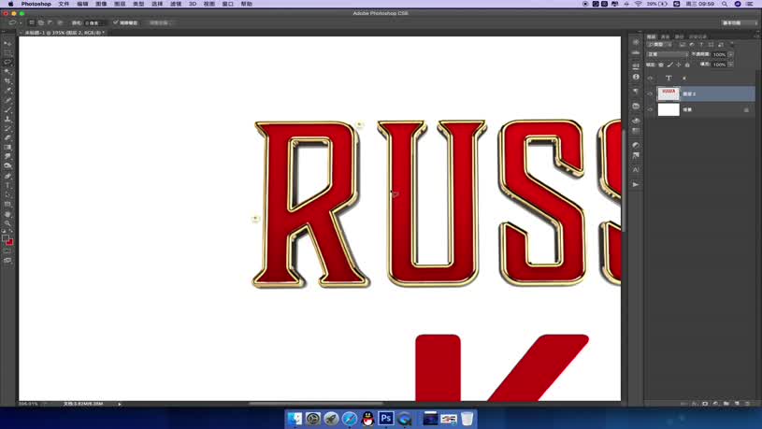Open the Character panel icon

pos(636,169)
